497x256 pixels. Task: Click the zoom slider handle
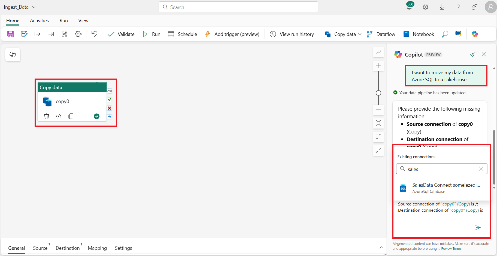tap(378, 93)
